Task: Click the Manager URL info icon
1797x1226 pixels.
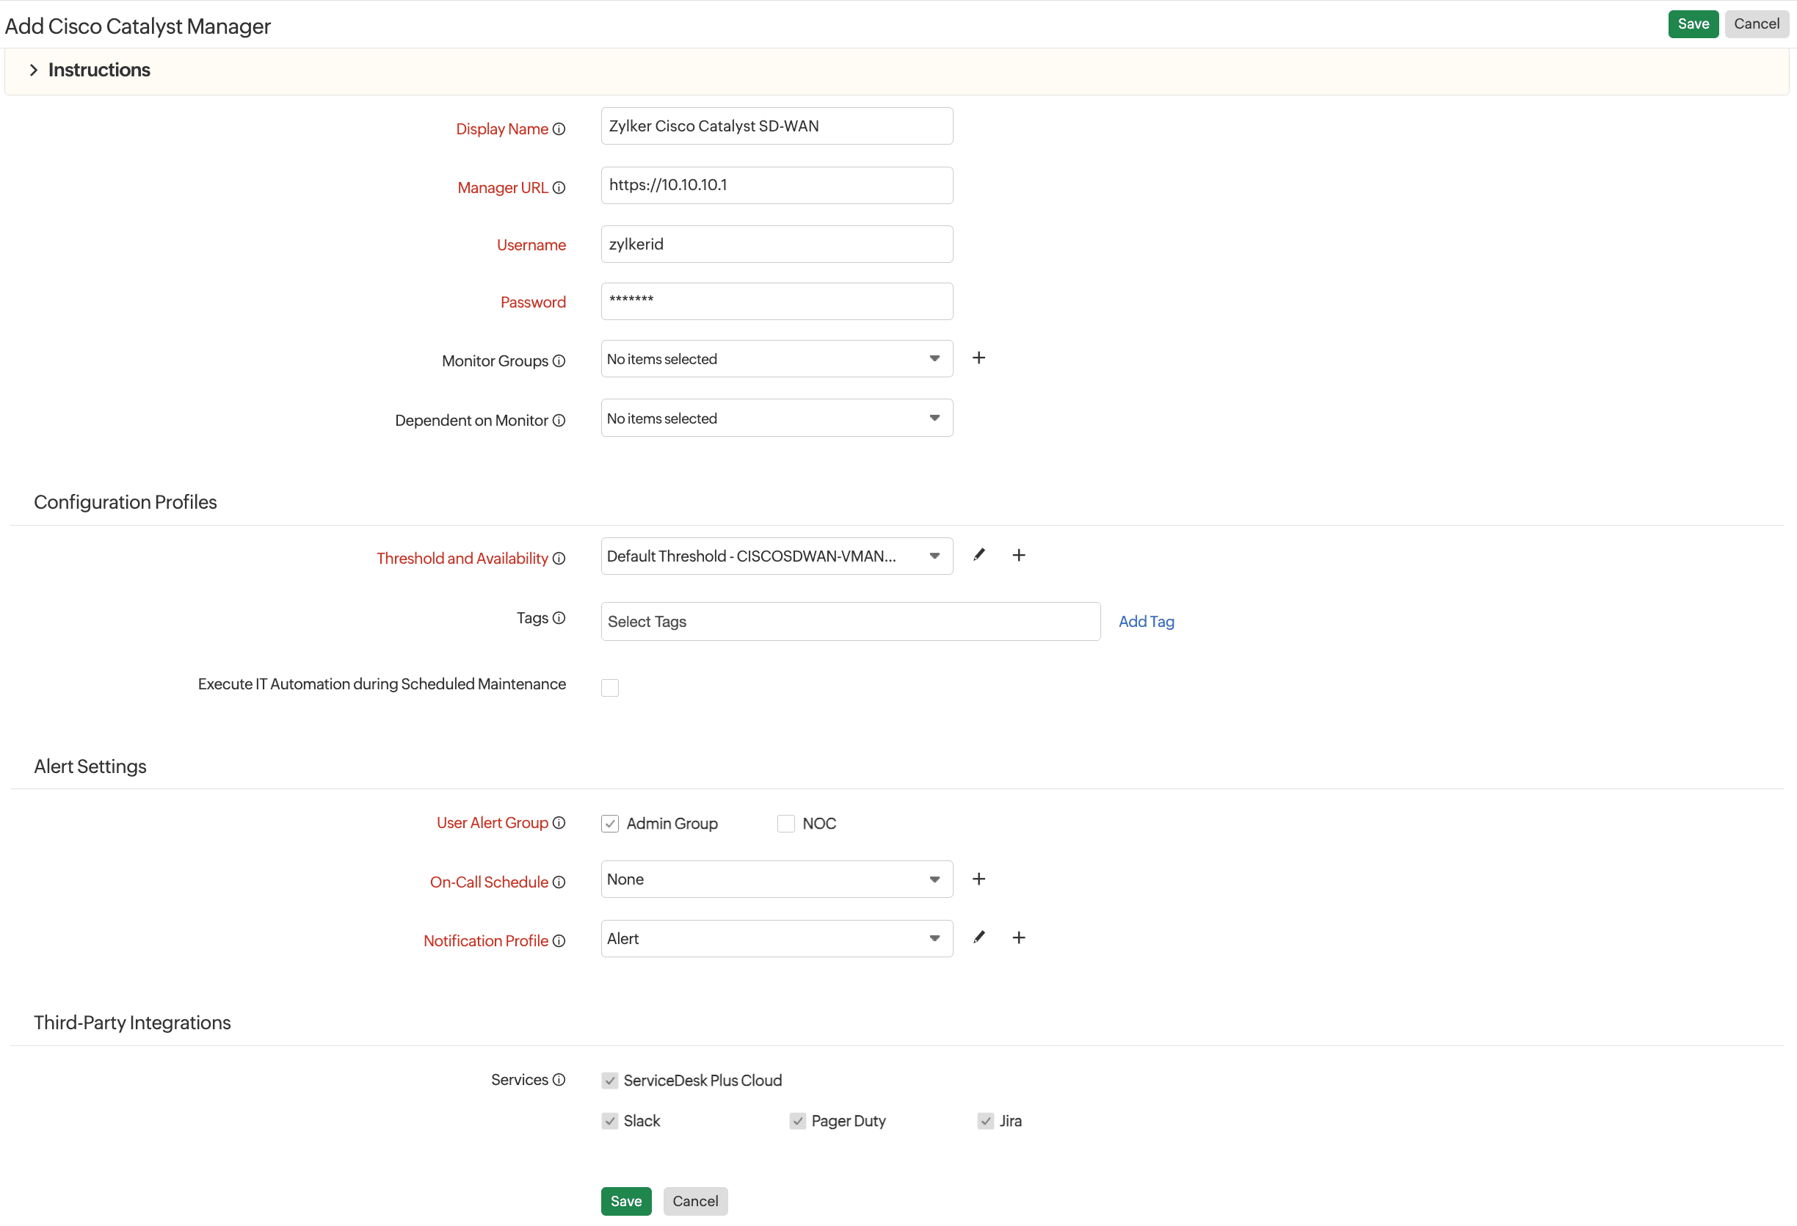Action: click(559, 188)
